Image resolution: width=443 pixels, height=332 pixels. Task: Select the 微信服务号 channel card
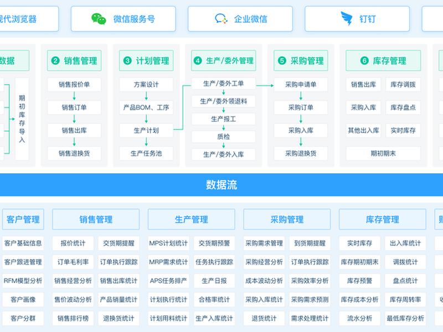[123, 19]
